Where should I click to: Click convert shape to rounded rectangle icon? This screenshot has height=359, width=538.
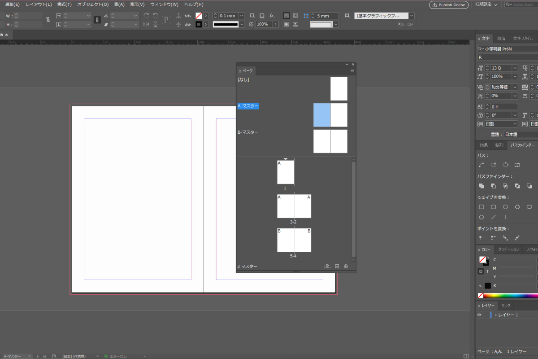(x=493, y=207)
